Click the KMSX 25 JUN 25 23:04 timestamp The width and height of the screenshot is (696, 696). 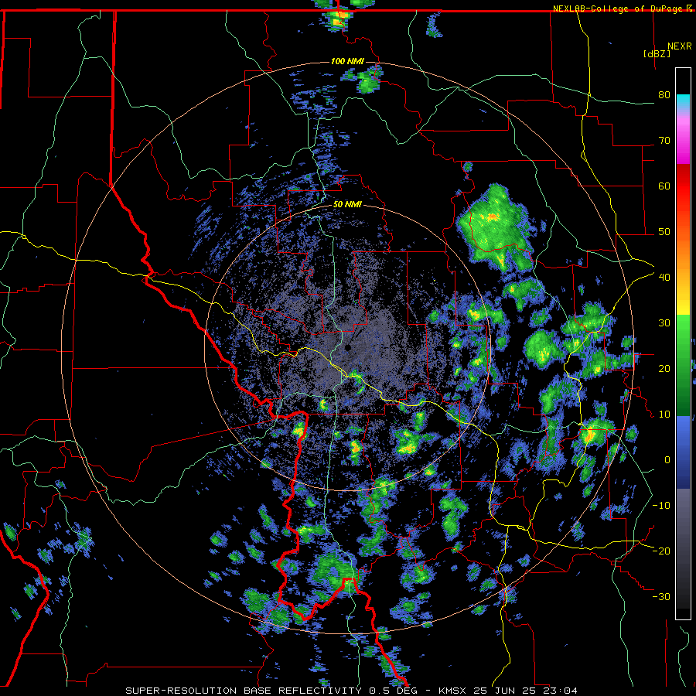pyautogui.click(x=508, y=691)
